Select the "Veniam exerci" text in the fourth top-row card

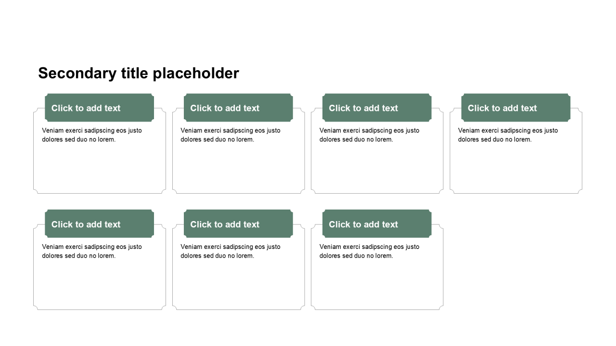pyautogui.click(x=508, y=135)
